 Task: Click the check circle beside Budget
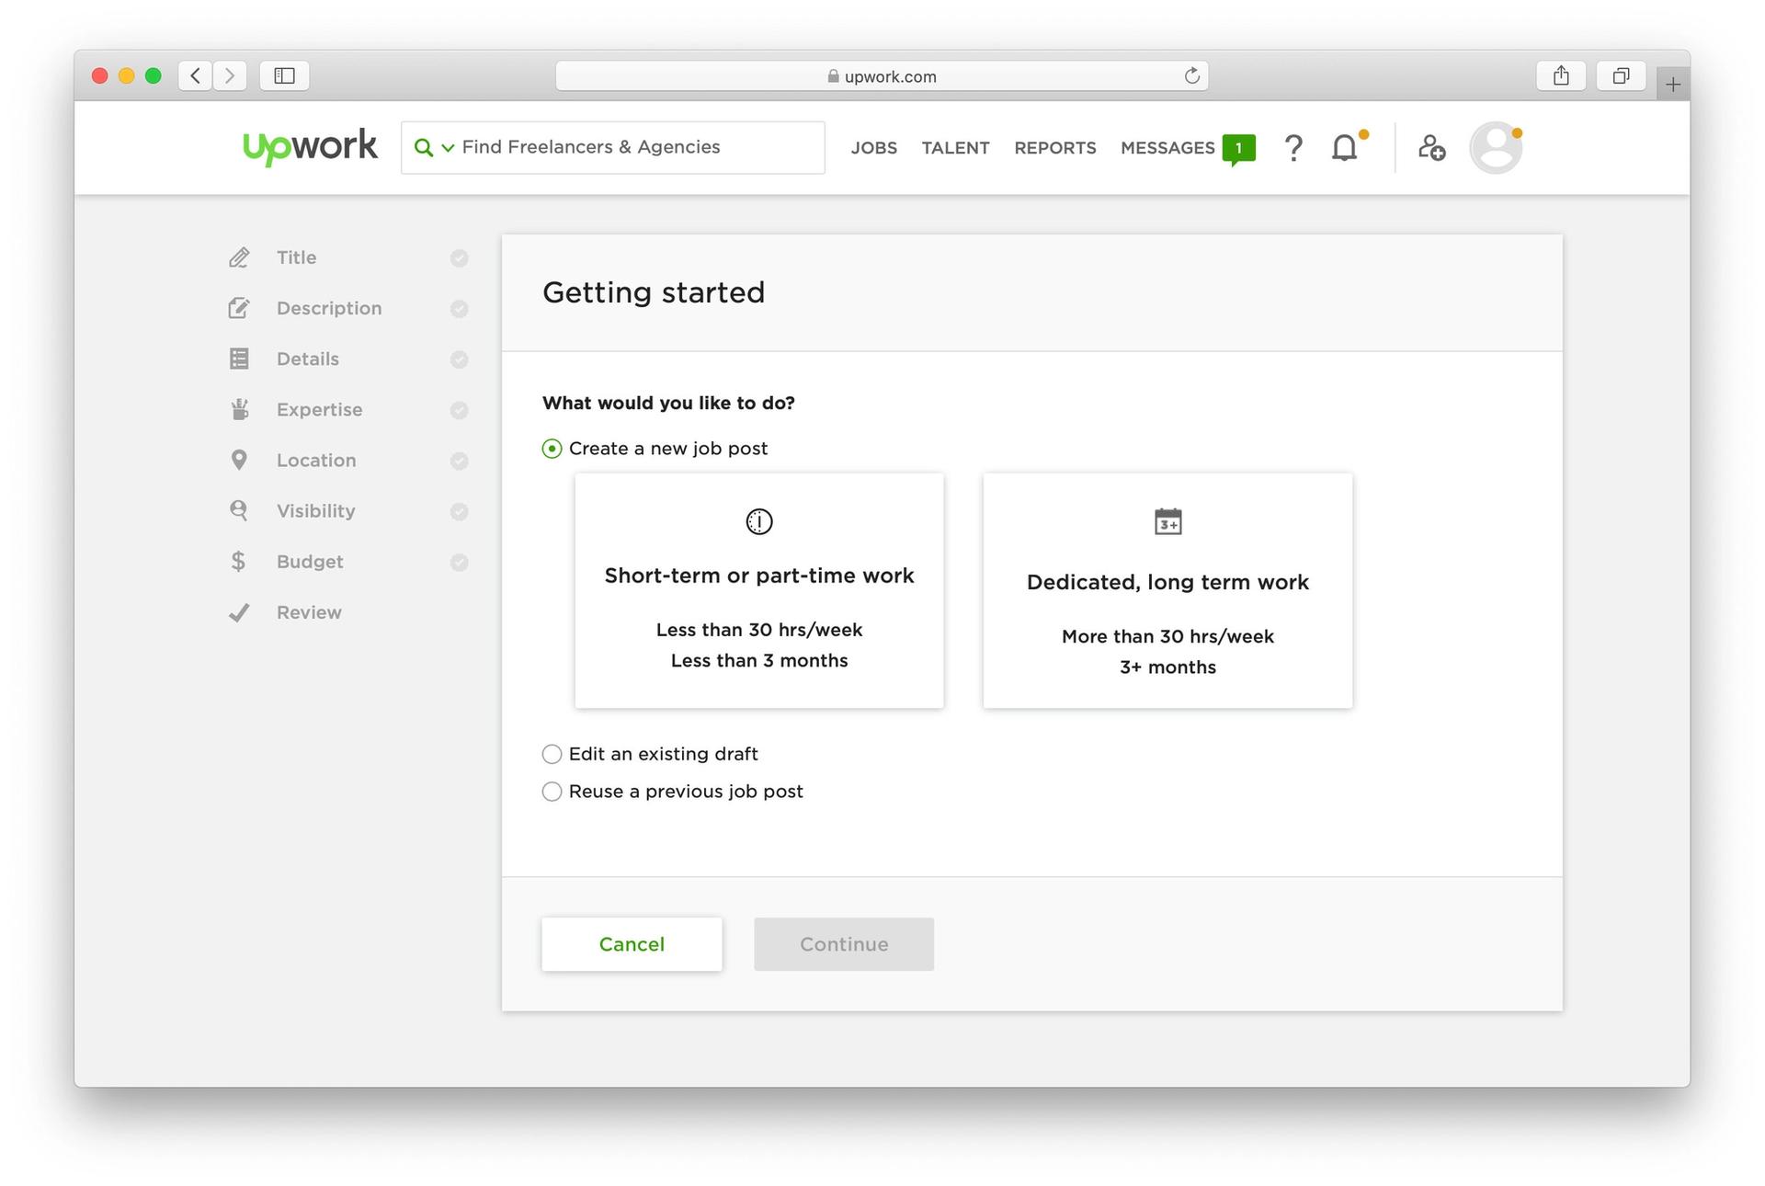(460, 562)
